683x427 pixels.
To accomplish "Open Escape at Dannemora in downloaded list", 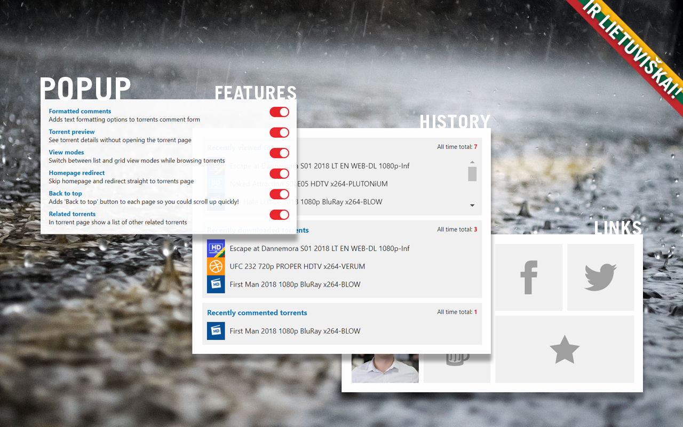I will (320, 248).
